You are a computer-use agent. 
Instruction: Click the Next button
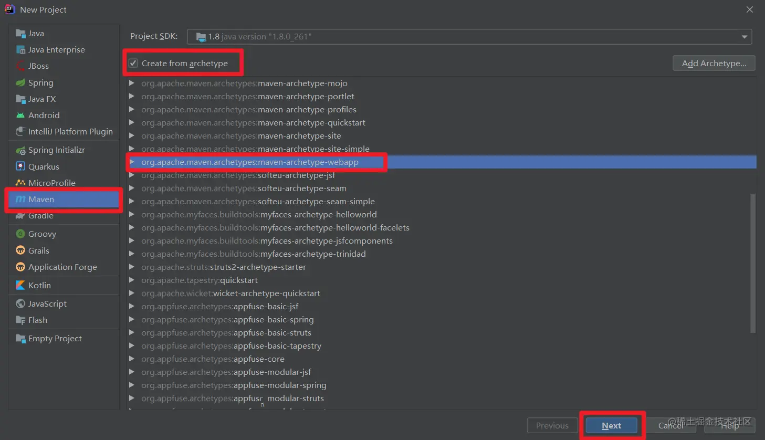tap(612, 425)
